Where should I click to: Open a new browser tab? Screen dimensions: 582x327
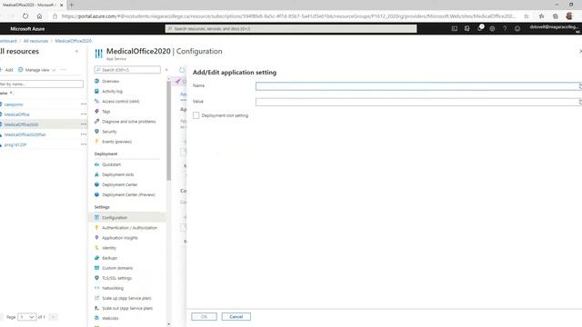72,5
